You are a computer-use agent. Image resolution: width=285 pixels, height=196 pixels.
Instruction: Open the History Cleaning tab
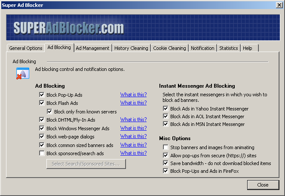[131, 48]
